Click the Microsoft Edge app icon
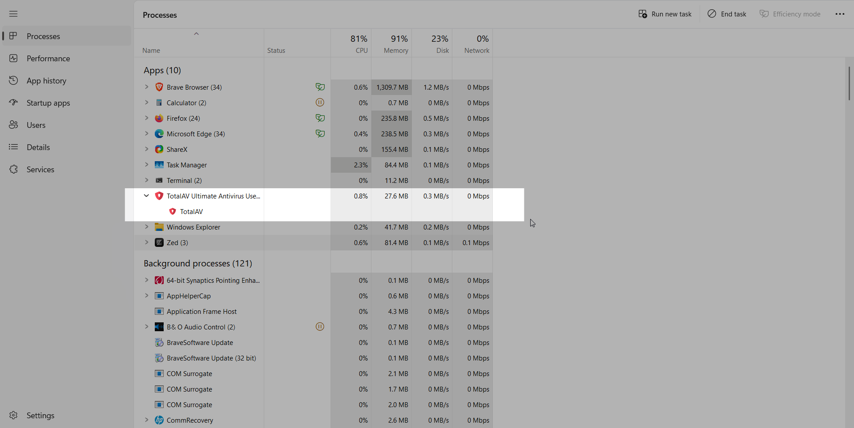Screen dimensions: 854x428 point(159,134)
